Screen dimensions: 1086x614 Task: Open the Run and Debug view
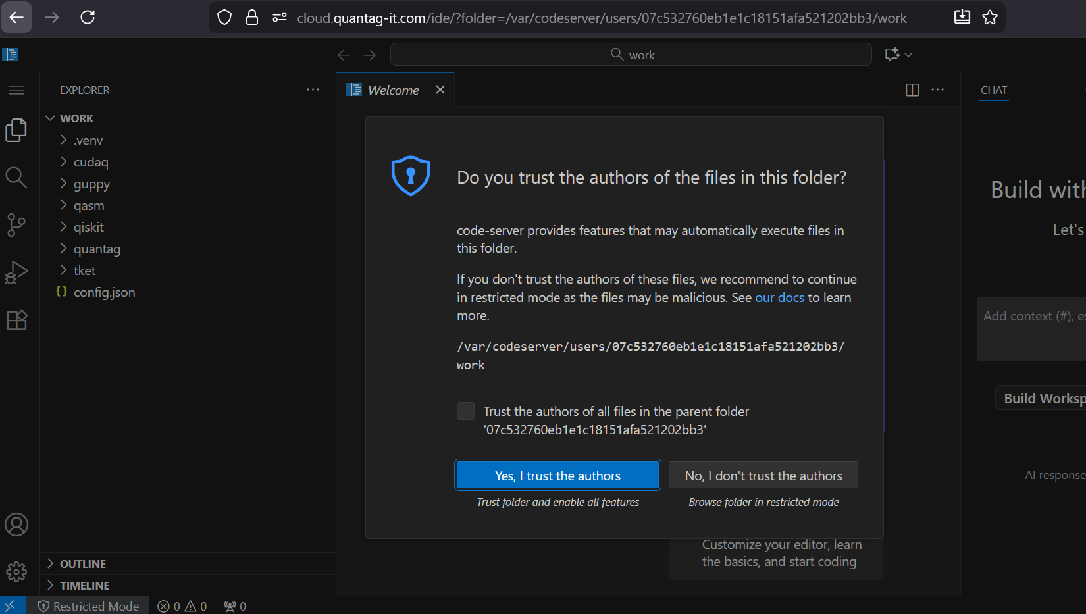point(16,272)
